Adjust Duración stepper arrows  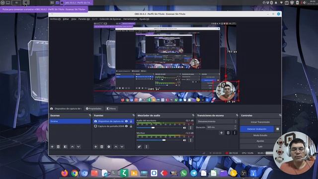click(235, 127)
